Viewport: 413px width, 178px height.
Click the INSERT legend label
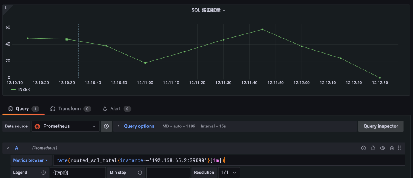click(x=25, y=90)
